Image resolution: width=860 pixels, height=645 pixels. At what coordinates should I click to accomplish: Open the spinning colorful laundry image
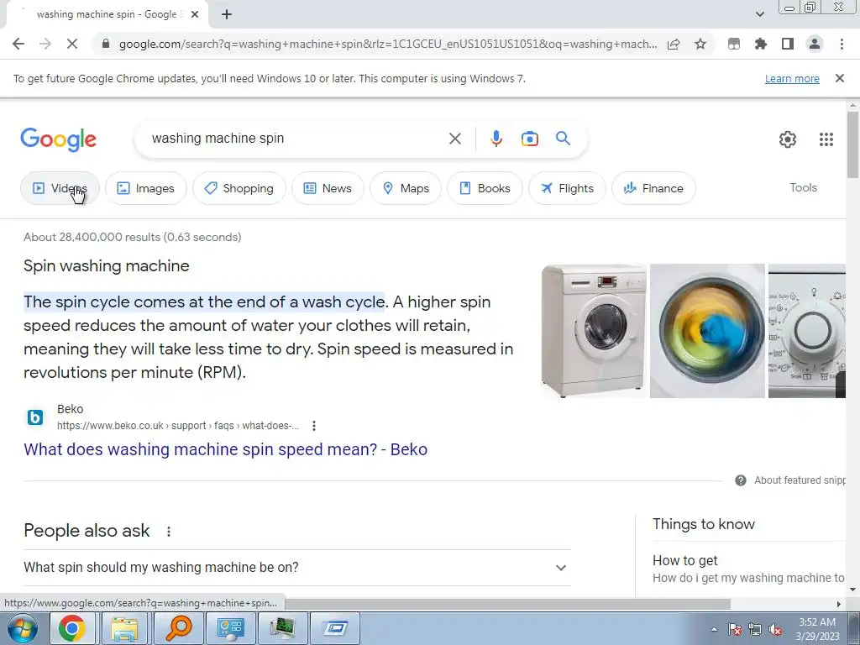coord(707,331)
